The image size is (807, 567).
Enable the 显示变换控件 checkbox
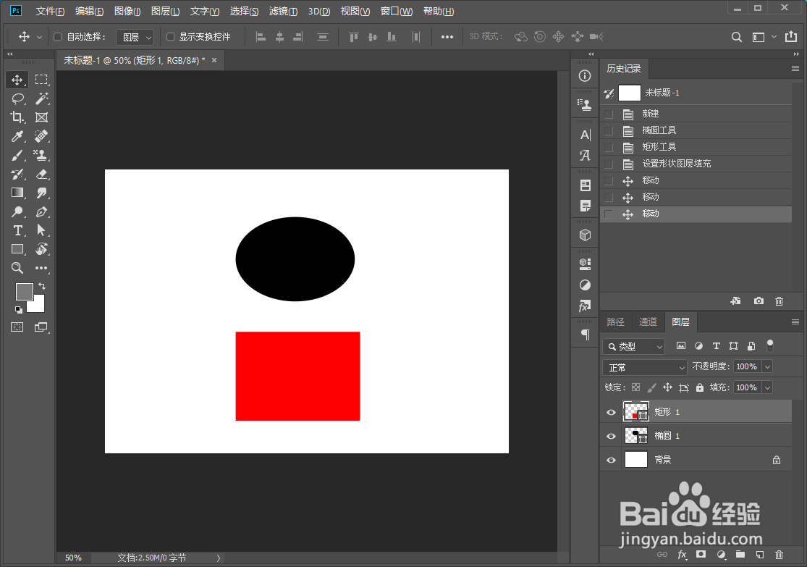click(170, 36)
